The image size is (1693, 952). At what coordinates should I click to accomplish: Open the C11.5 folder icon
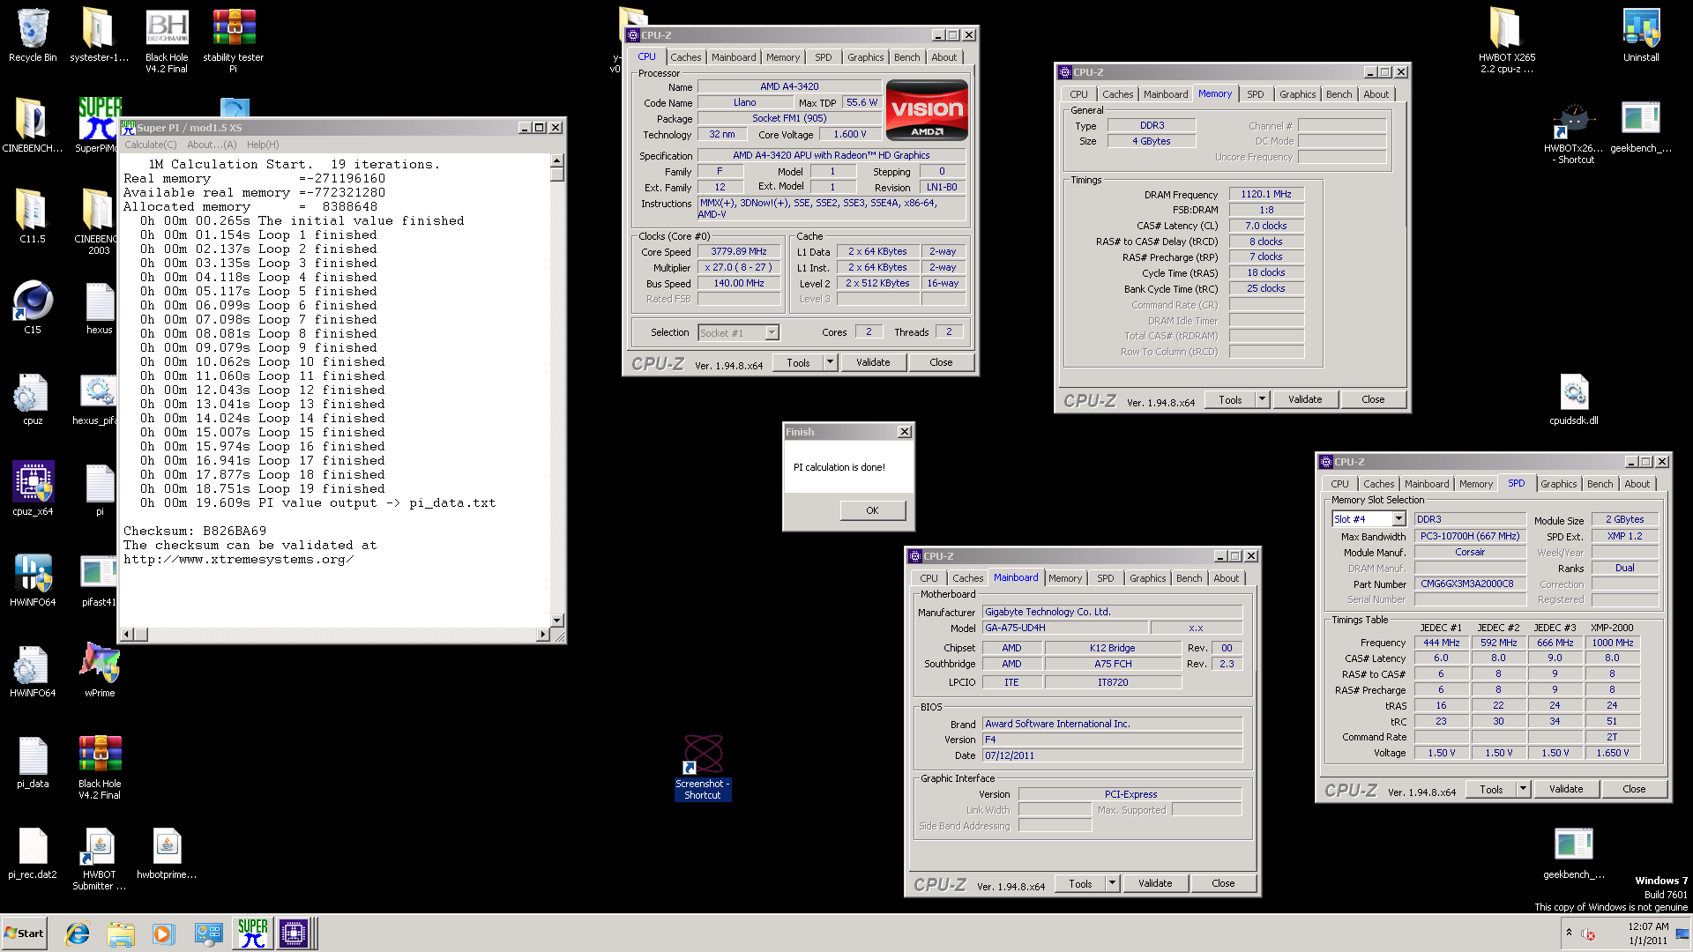click(x=33, y=216)
